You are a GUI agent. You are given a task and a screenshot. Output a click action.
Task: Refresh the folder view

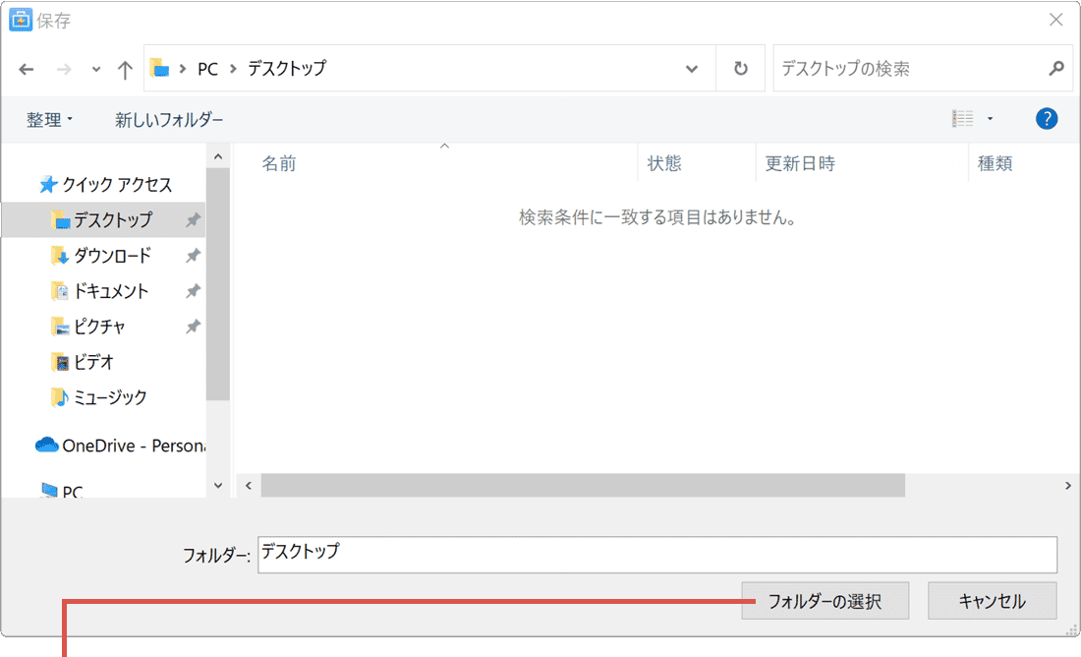[740, 68]
